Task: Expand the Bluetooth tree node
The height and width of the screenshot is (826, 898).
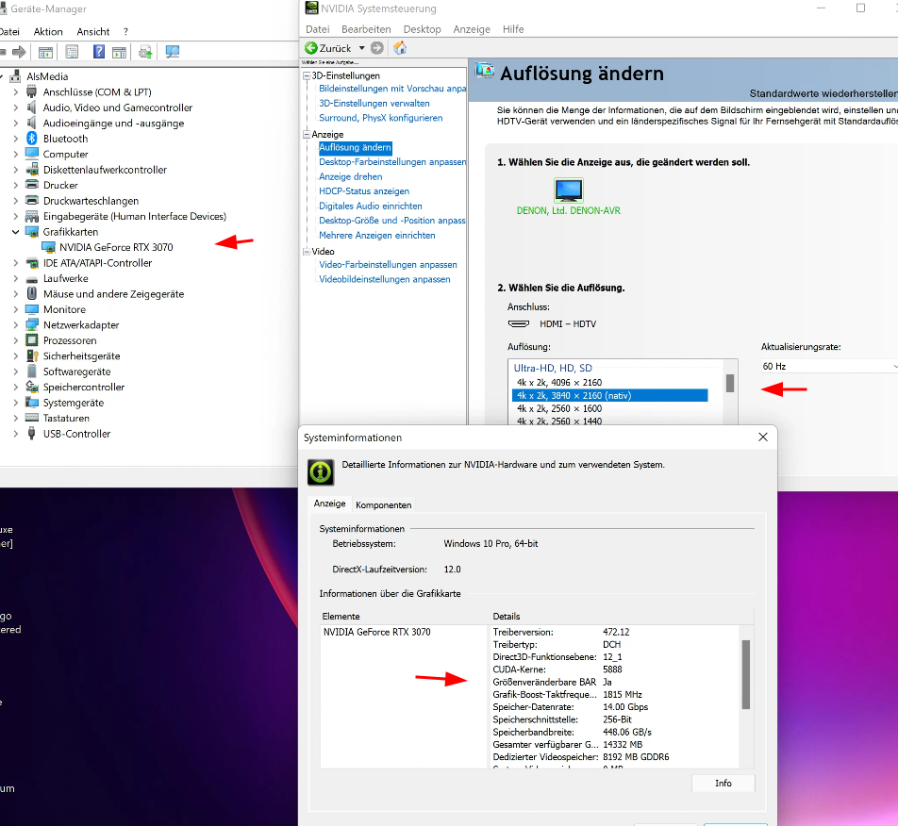Action: [x=15, y=139]
